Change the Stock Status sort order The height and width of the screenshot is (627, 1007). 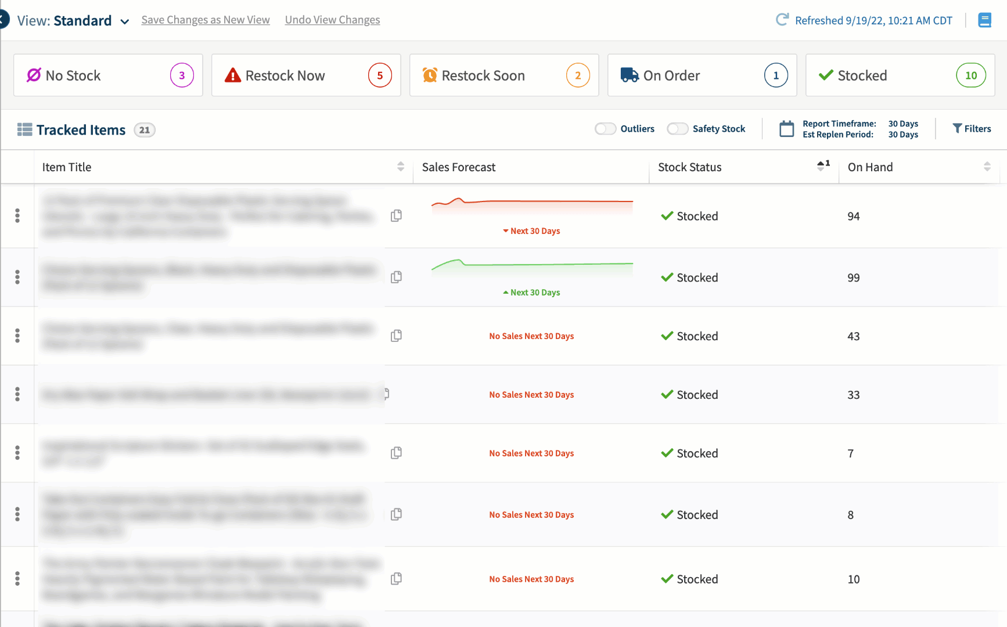[x=821, y=166]
